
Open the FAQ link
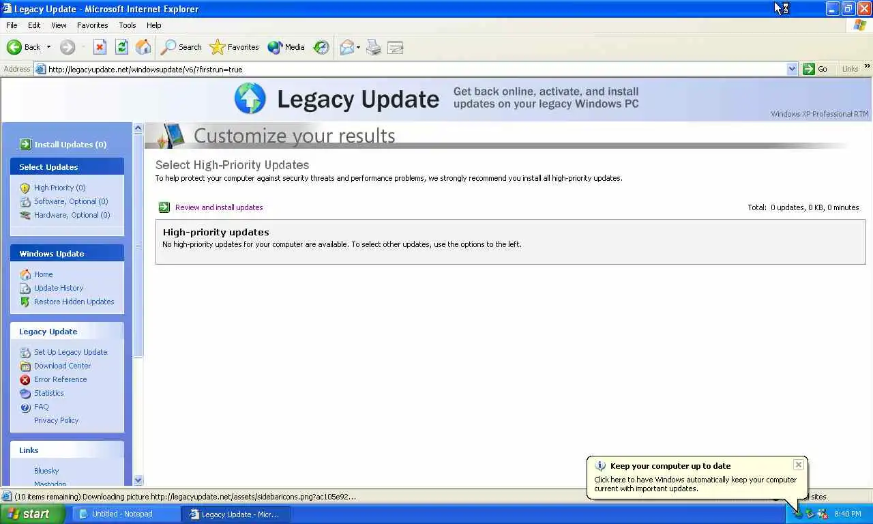pos(42,407)
